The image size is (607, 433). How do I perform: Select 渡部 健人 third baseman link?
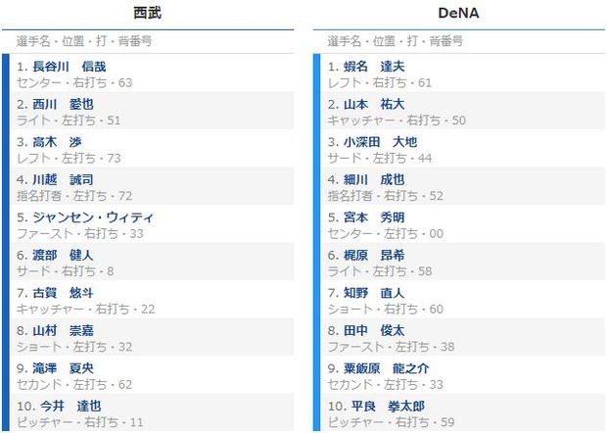pos(63,256)
